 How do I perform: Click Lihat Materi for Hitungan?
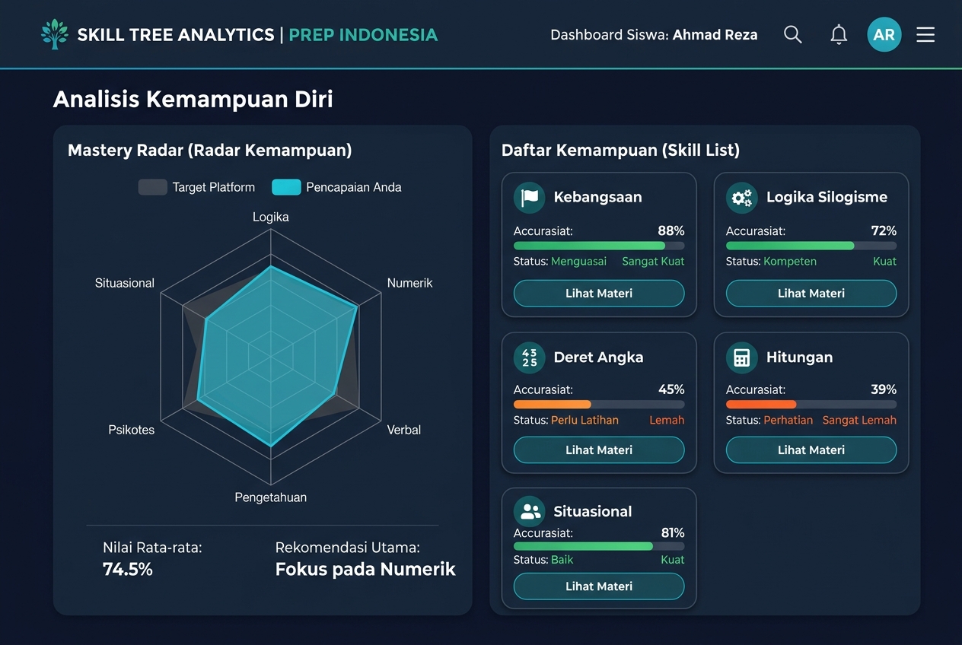(811, 450)
